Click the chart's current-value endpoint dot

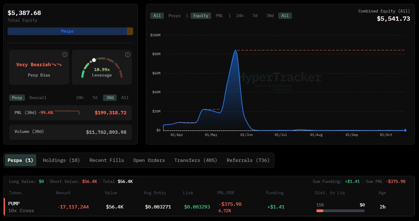405,130
